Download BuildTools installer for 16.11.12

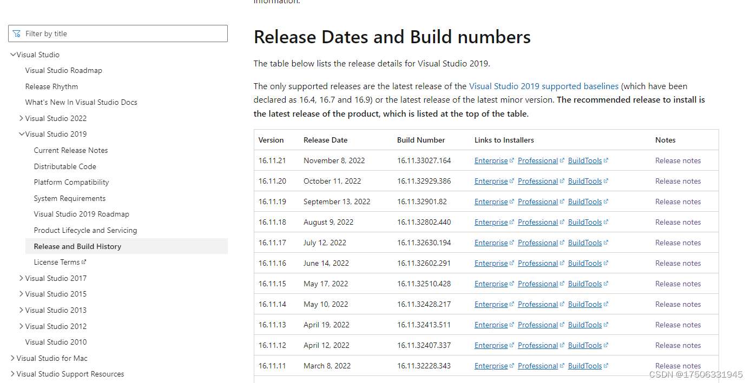(584, 345)
